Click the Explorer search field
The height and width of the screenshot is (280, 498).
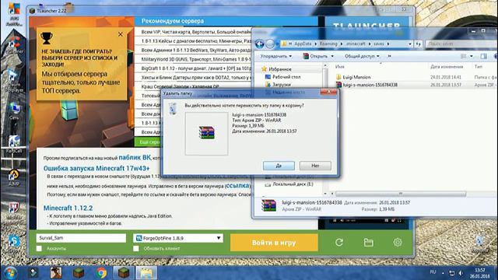461,44
